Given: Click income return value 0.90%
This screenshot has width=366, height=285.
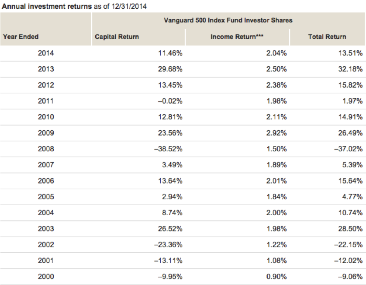Looking at the screenshot, I should tap(276, 277).
